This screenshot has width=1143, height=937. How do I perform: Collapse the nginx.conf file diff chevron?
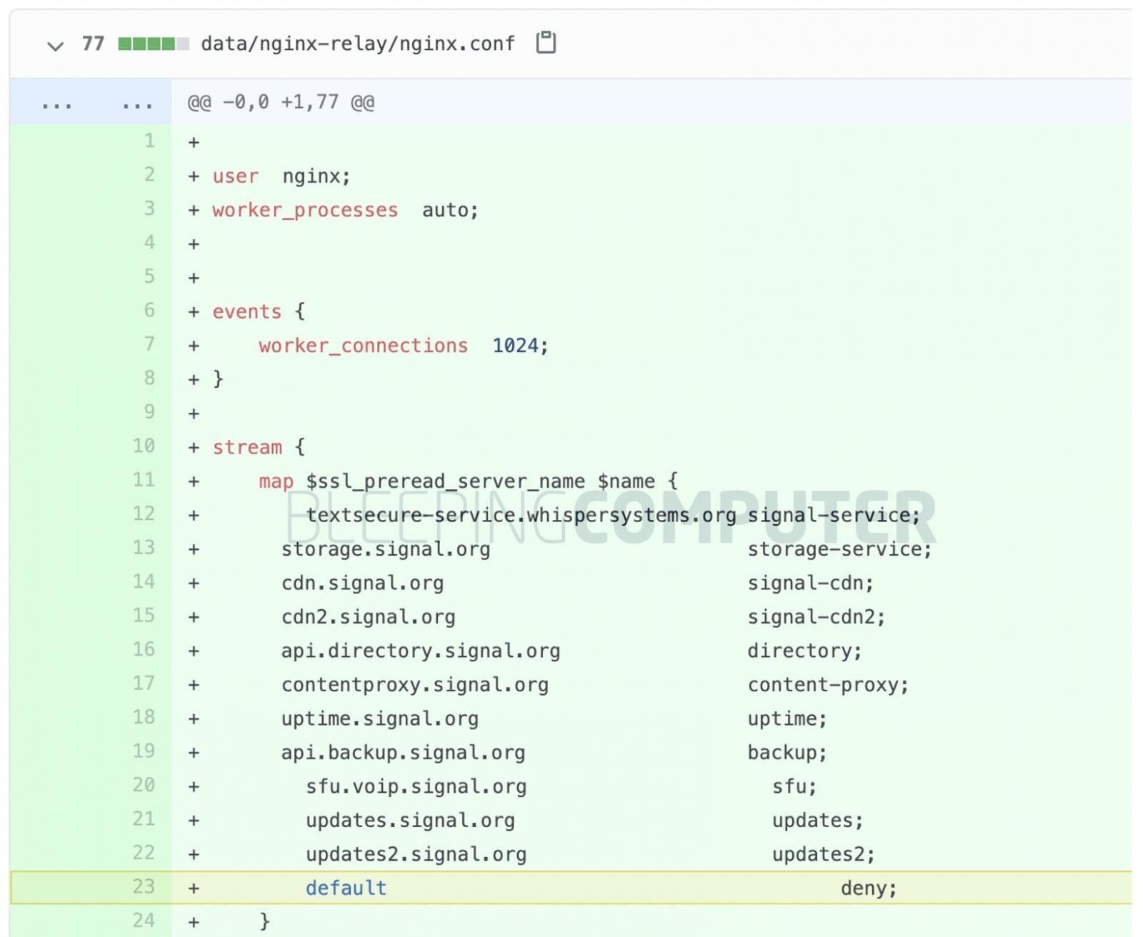point(55,46)
